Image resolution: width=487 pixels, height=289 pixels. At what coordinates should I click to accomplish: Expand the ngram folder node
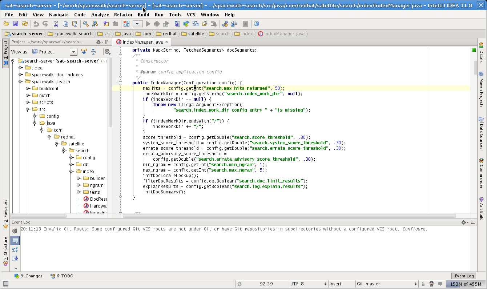pos(79,185)
